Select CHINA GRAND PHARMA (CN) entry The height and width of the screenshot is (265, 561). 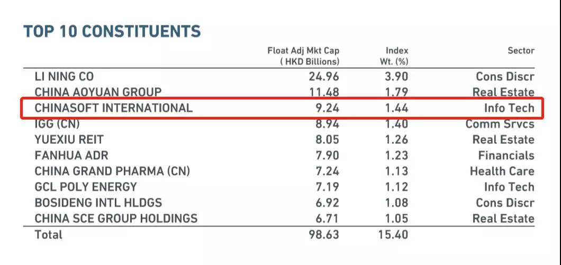[112, 171]
